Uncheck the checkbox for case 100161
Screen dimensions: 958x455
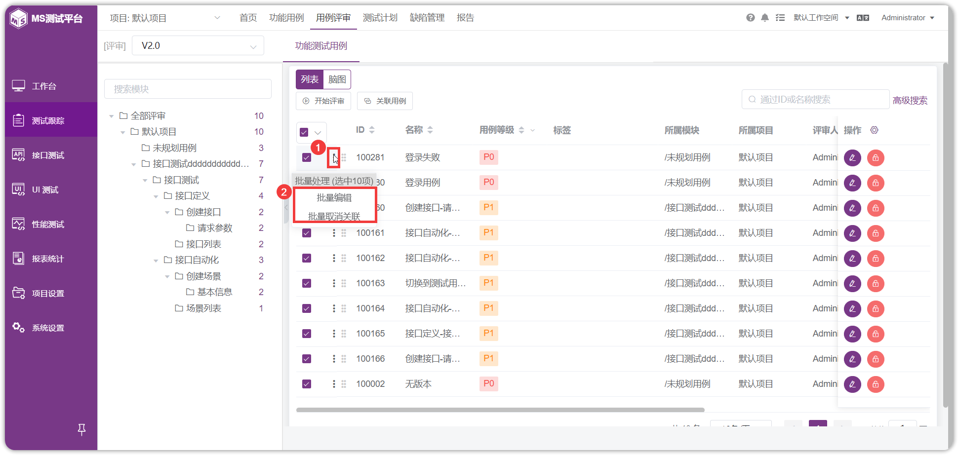(307, 233)
